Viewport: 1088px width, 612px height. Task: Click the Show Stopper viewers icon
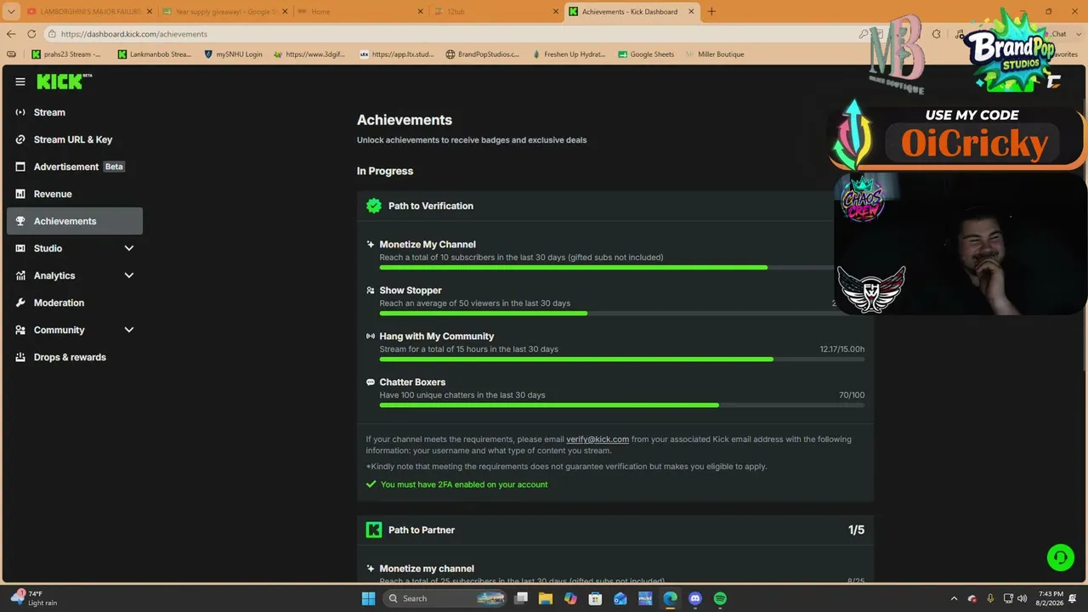pos(371,291)
